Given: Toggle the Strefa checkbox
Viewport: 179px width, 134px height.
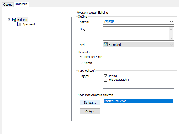Looking at the screenshot, I should pos(82,63).
